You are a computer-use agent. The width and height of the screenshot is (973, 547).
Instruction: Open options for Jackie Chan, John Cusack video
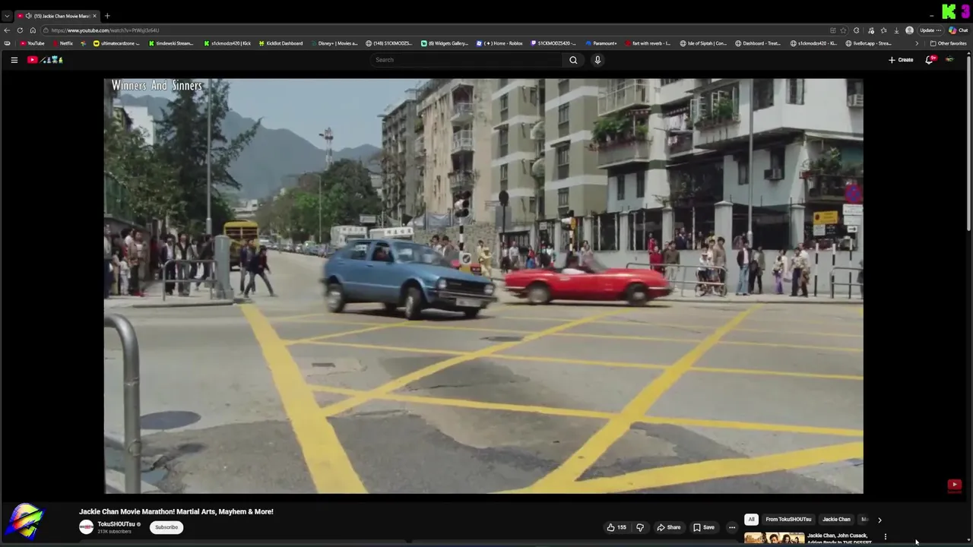click(x=885, y=537)
